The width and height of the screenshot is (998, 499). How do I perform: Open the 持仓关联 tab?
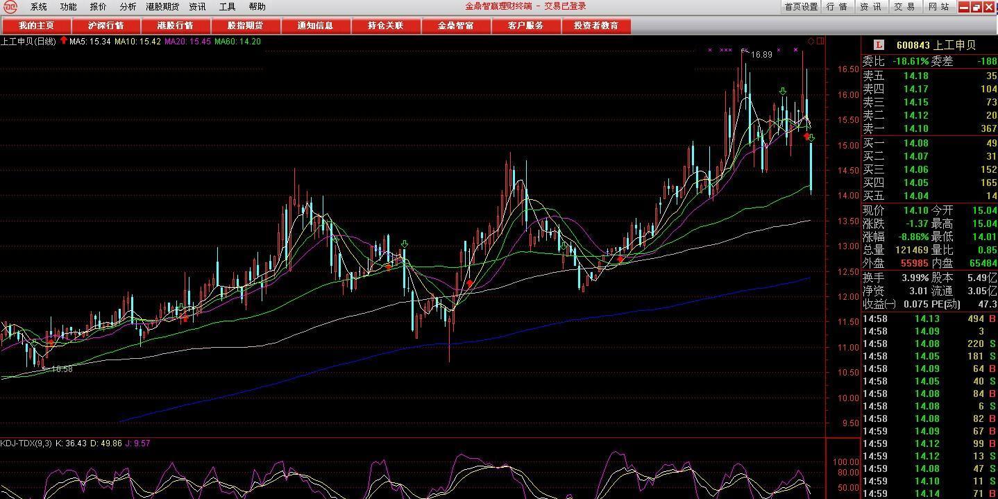tap(385, 26)
